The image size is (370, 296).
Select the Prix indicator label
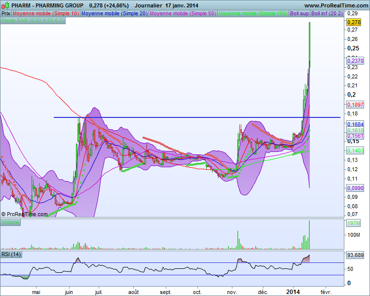(x=6, y=13)
